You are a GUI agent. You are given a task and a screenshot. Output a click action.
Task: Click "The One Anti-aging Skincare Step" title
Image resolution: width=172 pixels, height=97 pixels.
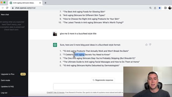point(99,58)
